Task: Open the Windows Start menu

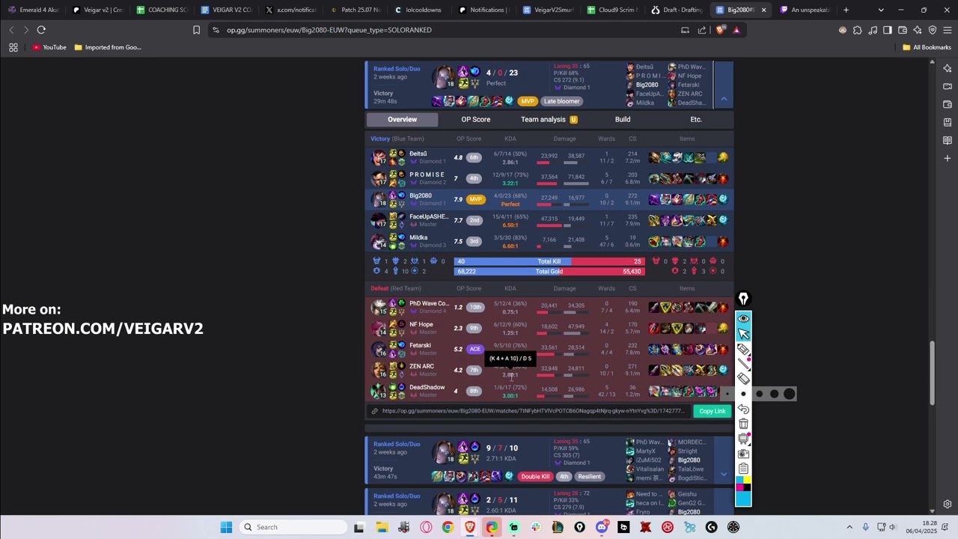Action: [x=226, y=527]
